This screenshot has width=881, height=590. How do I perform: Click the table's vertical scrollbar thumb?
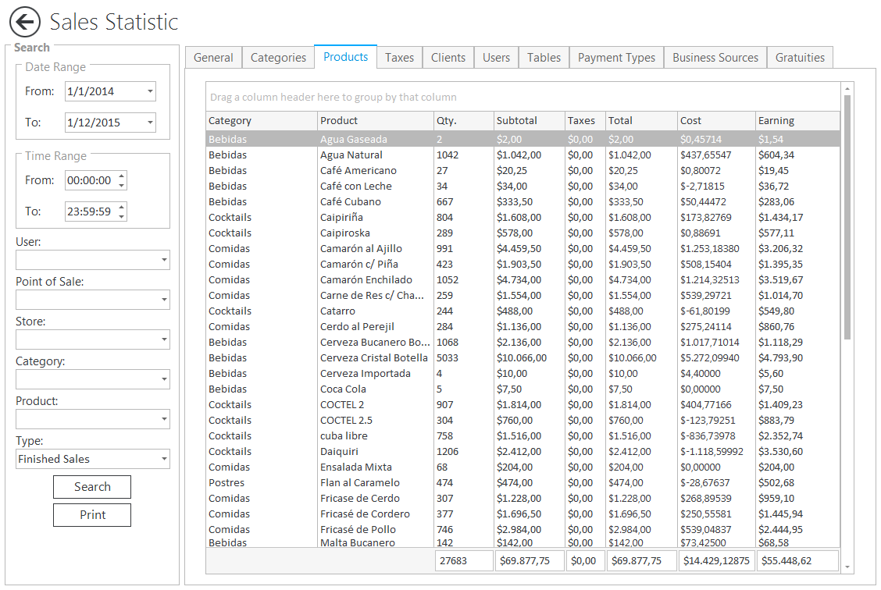[x=847, y=219]
